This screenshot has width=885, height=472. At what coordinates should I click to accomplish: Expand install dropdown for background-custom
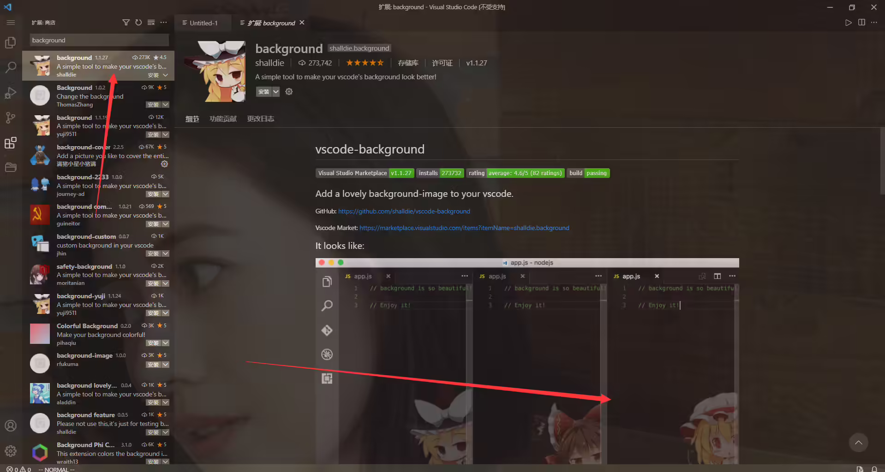[x=166, y=254]
